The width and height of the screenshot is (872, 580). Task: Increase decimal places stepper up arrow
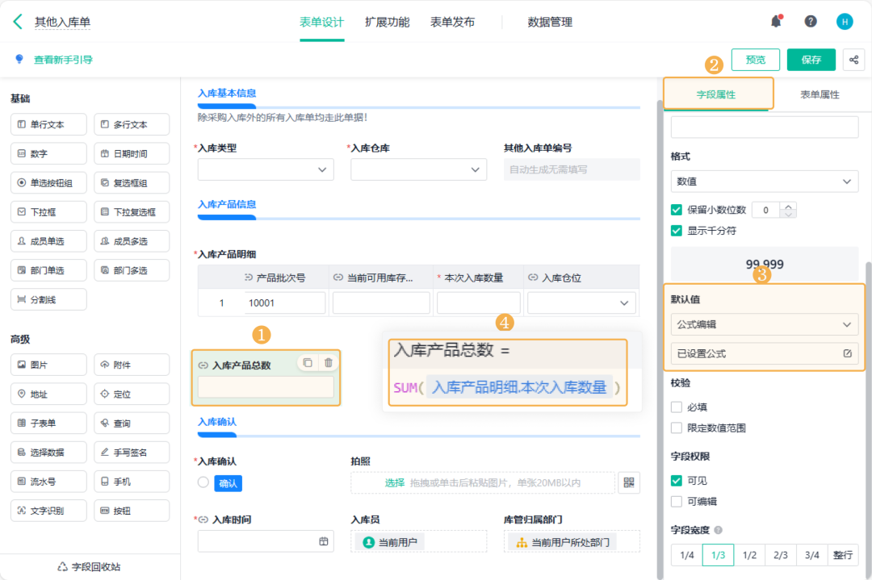[788, 207]
